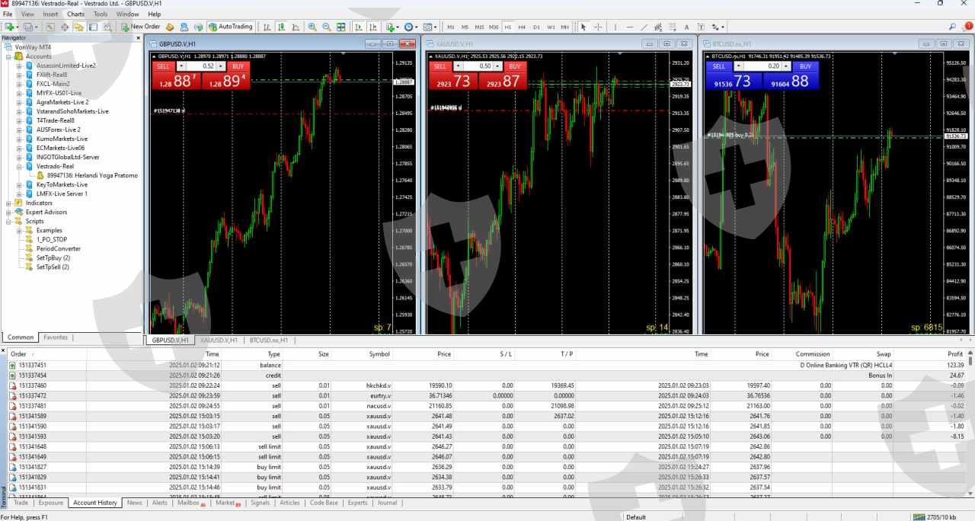The width and height of the screenshot is (975, 521).
Task: Select the horizontal line drawing tool
Action: (x=630, y=27)
